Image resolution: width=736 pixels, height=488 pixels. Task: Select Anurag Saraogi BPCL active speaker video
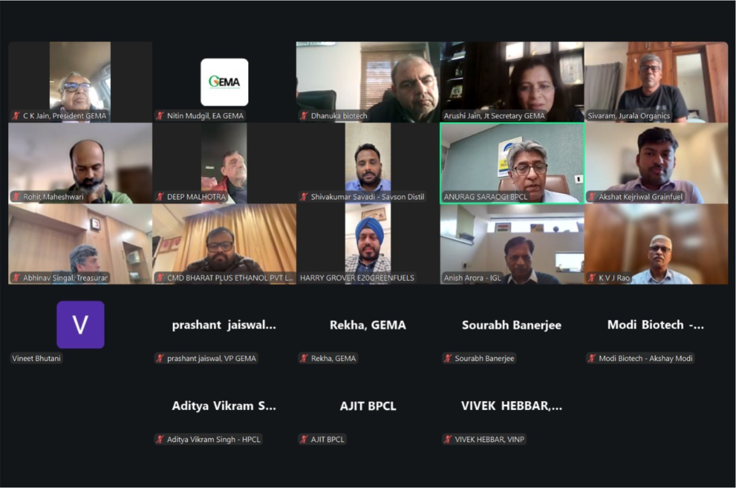pyautogui.click(x=512, y=163)
